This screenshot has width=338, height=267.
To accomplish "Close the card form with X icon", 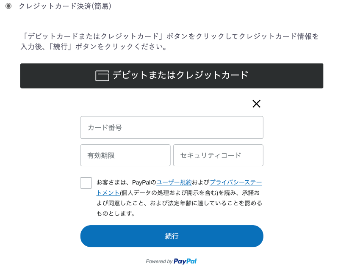I will tap(256, 104).
